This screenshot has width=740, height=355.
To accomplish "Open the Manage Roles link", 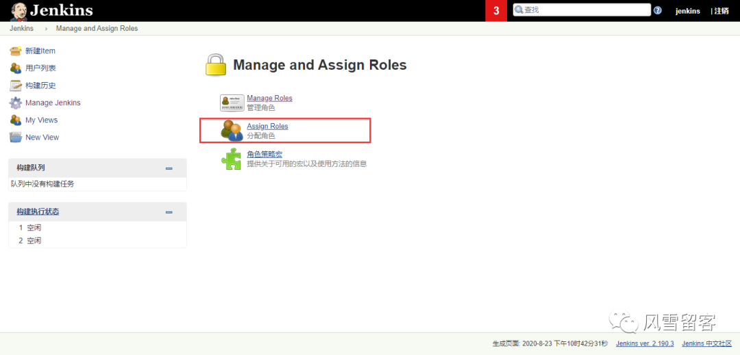I will coord(269,98).
